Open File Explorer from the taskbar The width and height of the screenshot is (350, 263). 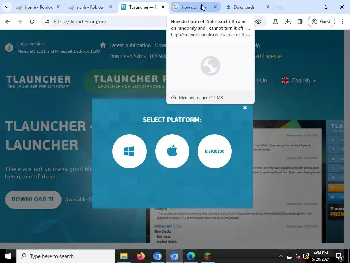pyautogui.click(x=124, y=256)
